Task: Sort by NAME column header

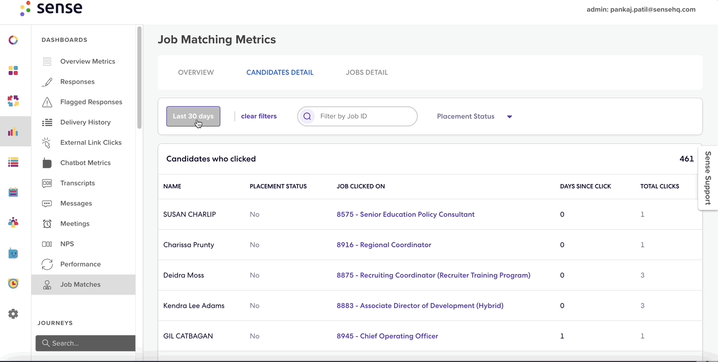Action: [172, 187]
